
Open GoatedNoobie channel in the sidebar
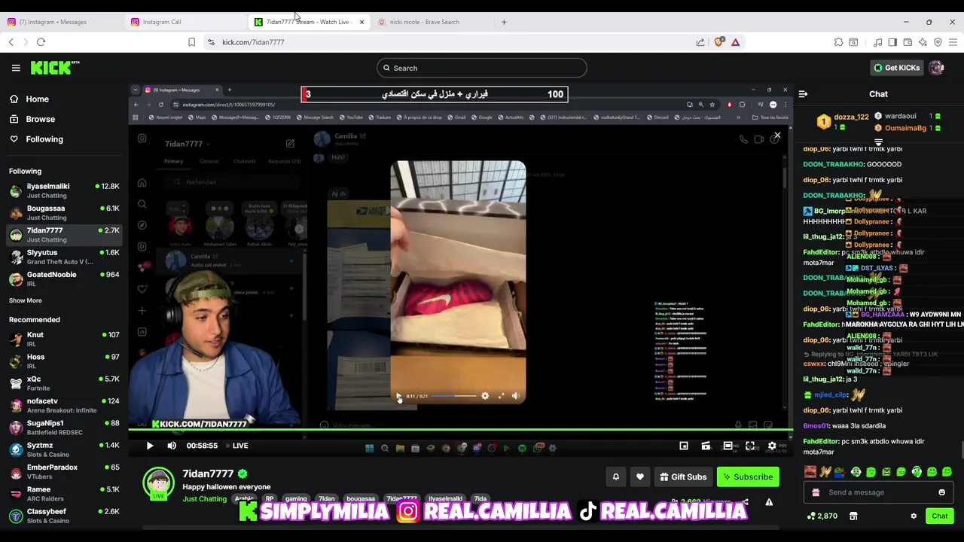pyautogui.click(x=63, y=279)
